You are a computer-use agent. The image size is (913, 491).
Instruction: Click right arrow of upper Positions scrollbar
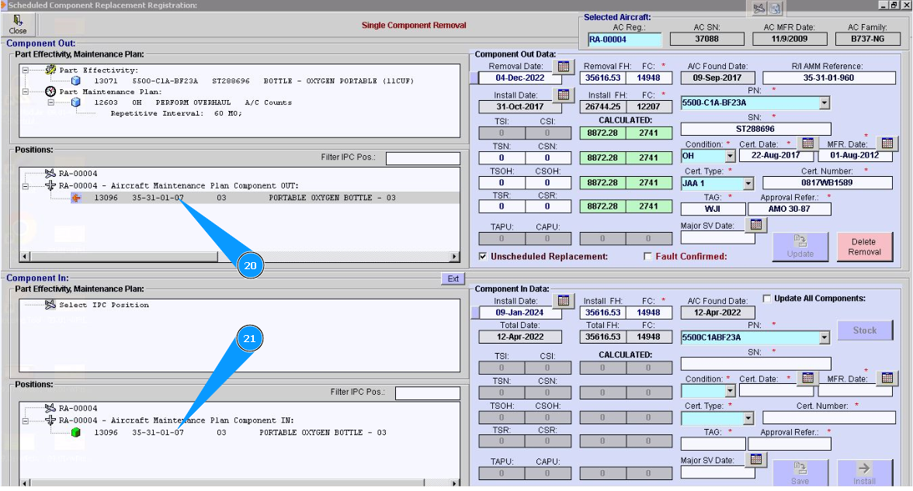[455, 256]
